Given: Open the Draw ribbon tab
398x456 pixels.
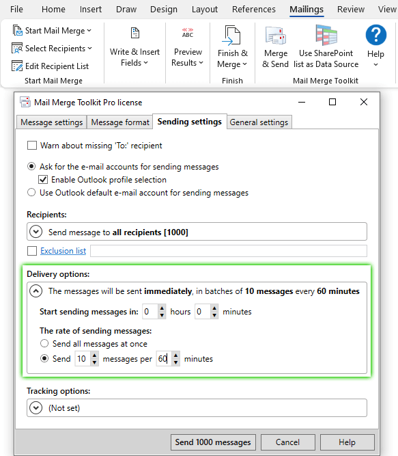Looking at the screenshot, I should (126, 10).
